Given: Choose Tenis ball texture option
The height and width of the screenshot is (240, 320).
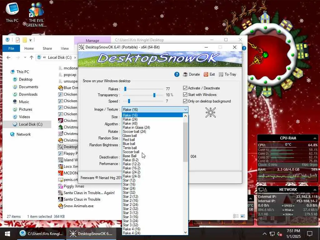Looking at the screenshot, I should click(x=152, y=148).
